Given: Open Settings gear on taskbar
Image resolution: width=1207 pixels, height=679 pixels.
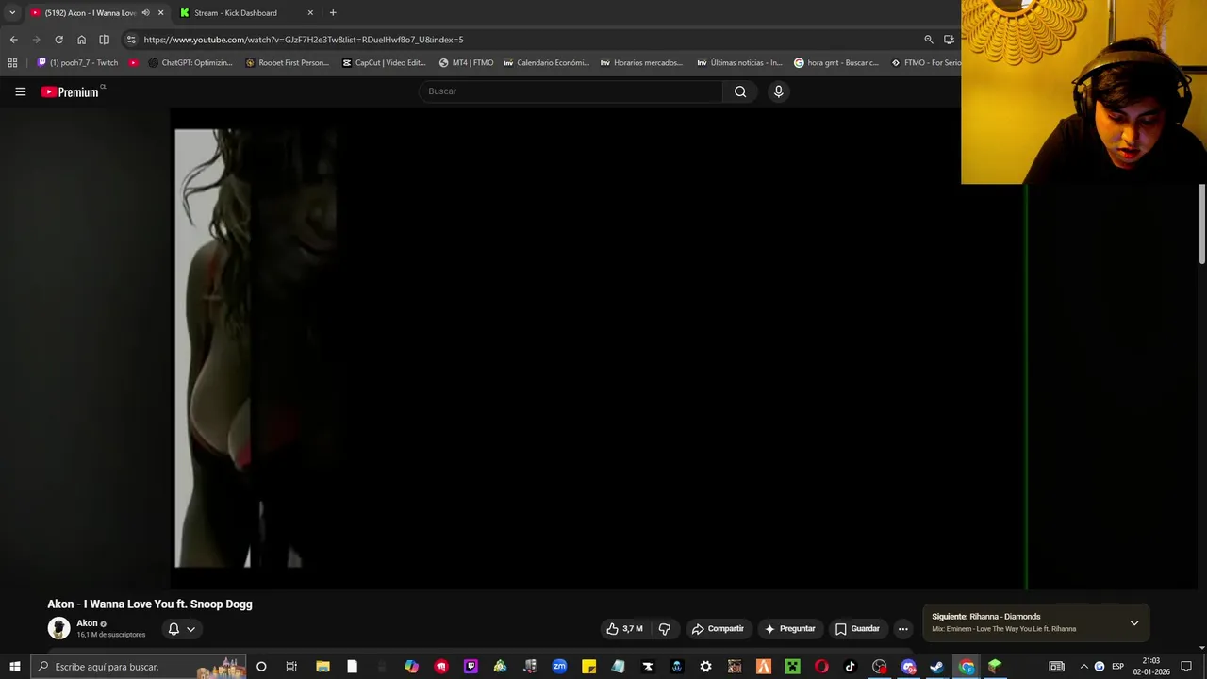Looking at the screenshot, I should [705, 667].
